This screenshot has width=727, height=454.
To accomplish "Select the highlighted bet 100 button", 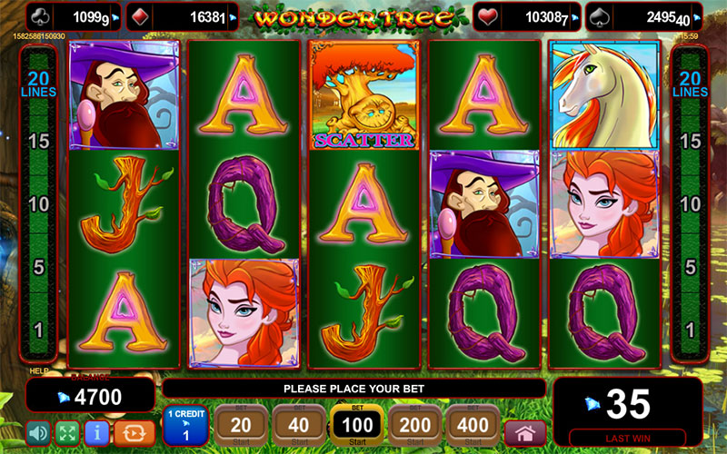I will click(357, 425).
